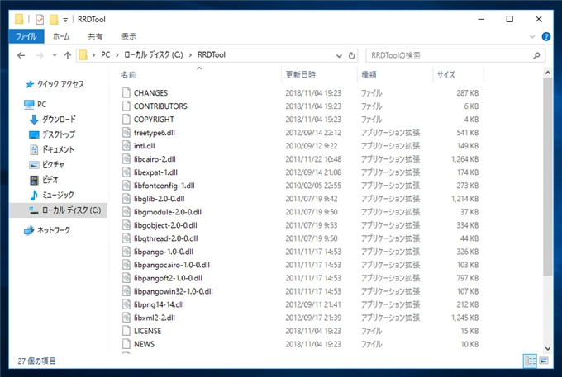Image resolution: width=562 pixels, height=377 pixels.
Task: Select file name libxml2-2.dll
Action: tap(154, 318)
